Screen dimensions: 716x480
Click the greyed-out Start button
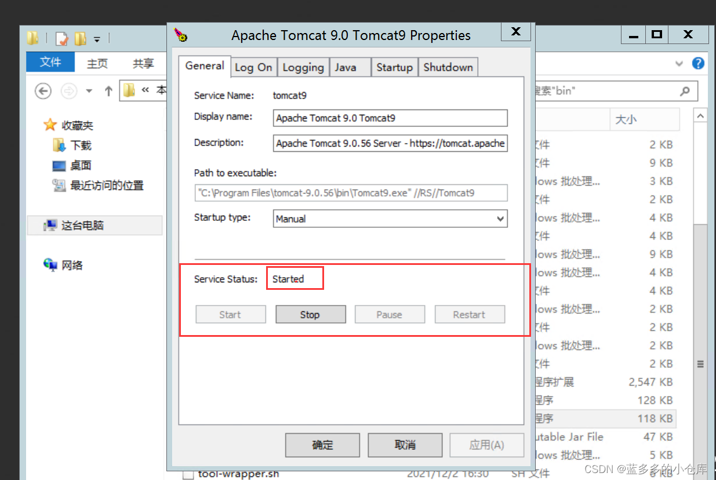[x=230, y=314]
